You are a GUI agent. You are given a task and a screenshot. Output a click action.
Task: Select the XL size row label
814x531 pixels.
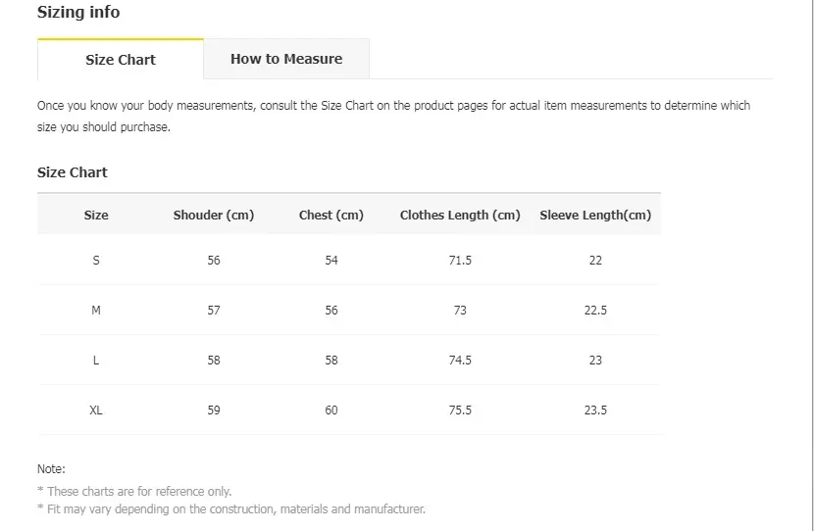(x=96, y=410)
